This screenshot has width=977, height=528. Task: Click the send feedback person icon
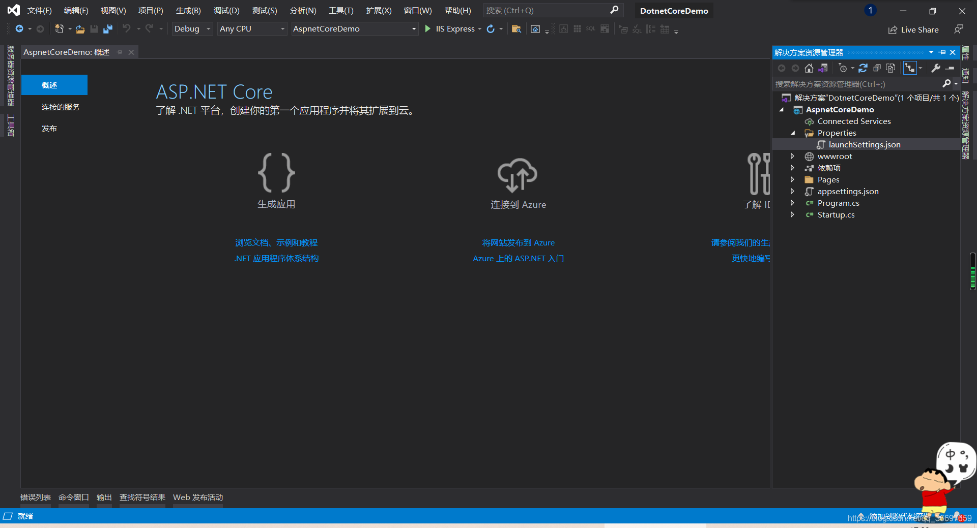click(x=959, y=29)
